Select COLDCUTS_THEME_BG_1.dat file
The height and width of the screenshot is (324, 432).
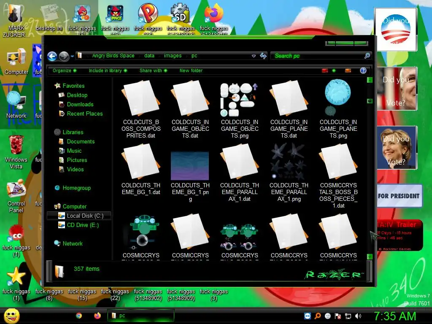coord(141,170)
